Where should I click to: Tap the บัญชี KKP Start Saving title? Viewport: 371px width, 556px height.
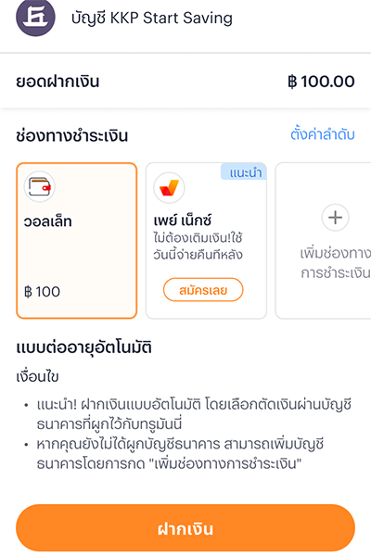(152, 18)
